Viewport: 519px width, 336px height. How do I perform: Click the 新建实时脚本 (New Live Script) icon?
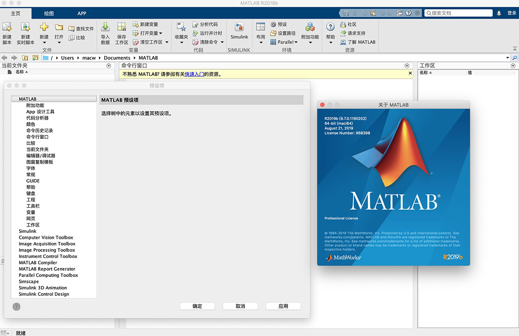[26, 27]
